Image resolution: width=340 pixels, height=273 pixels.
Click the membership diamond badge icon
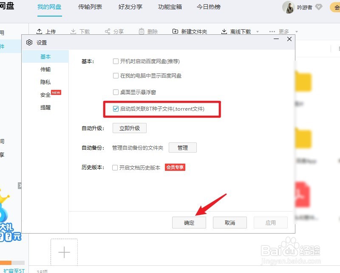coord(318,7)
